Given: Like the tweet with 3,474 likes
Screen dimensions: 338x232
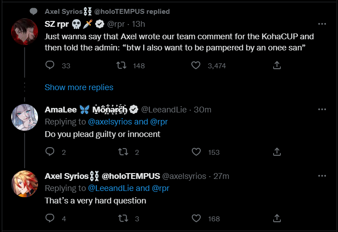Looking at the screenshot, I should tap(196, 65).
